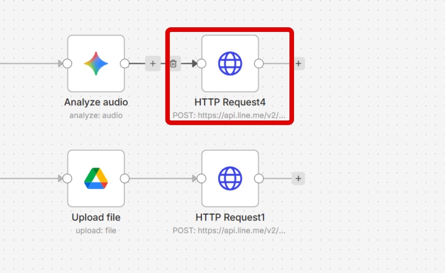Click the "Analyze audio" node title
The width and height of the screenshot is (445, 273).
coord(96,102)
